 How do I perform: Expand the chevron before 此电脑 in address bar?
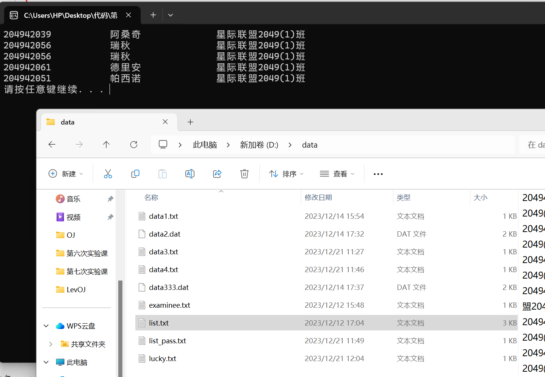[180, 145]
